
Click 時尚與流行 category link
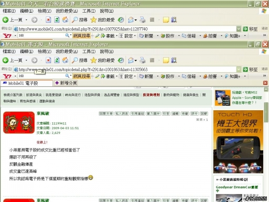coord(73,95)
